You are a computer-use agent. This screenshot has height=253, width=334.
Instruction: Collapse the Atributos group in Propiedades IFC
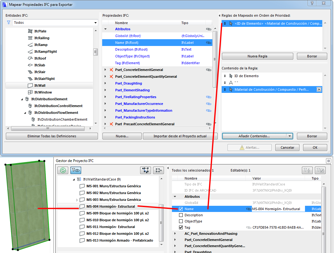[105, 29]
